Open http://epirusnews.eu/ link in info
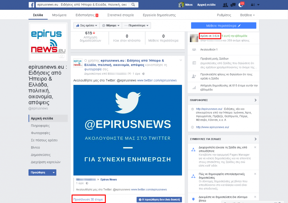288x203 pixels. pyautogui.click(x=209, y=109)
